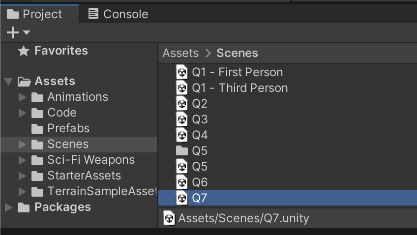Screen dimensions: 417x235
Task: Select the Q3 scene in the list
Action: tap(200, 119)
